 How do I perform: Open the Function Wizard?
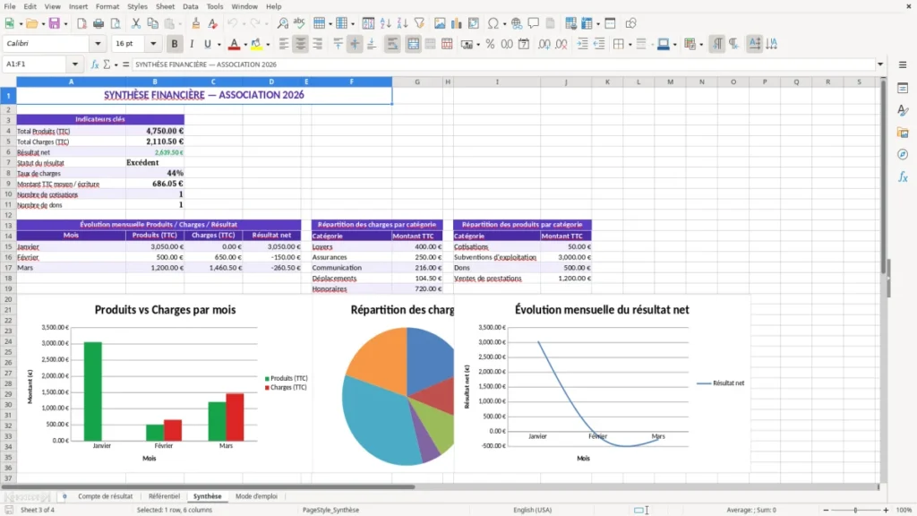click(95, 64)
